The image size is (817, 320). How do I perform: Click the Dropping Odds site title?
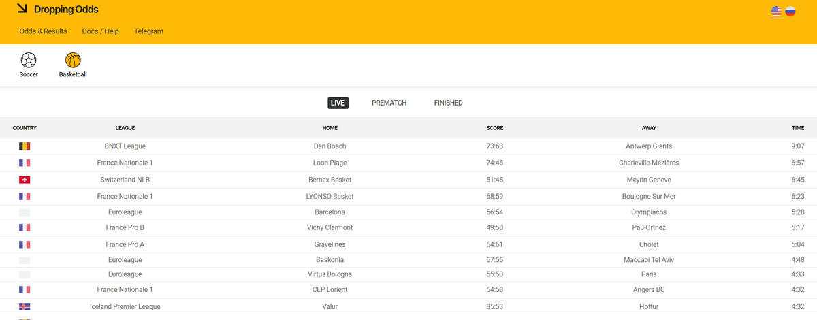[66, 10]
